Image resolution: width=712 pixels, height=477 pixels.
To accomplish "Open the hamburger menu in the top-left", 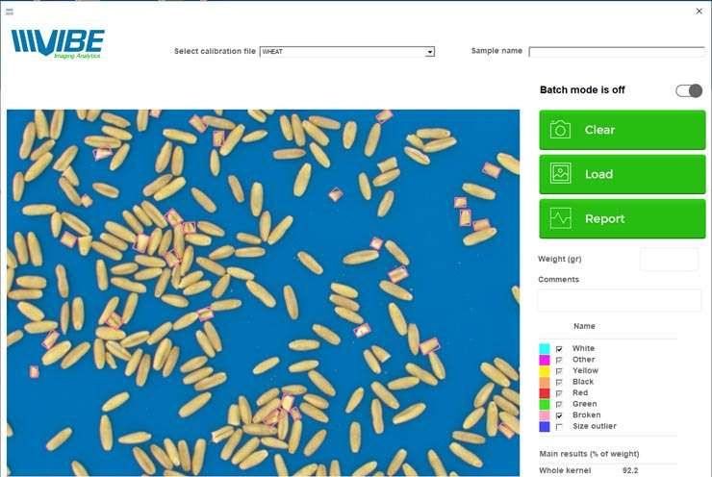I will point(10,12).
